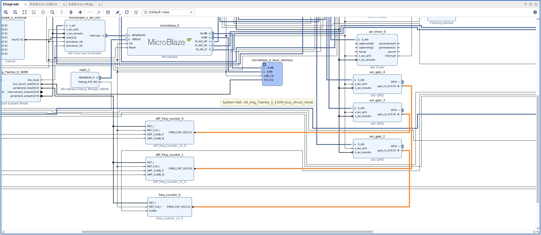Select the axi_timer_0 block
The height and width of the screenshot is (235, 541).
pos(377,50)
